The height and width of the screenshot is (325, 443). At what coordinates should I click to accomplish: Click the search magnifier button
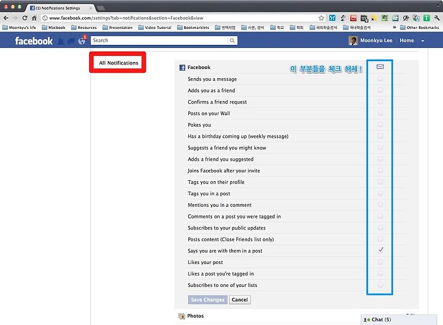coord(232,41)
